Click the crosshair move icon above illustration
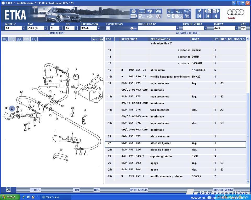 coord(101,39)
